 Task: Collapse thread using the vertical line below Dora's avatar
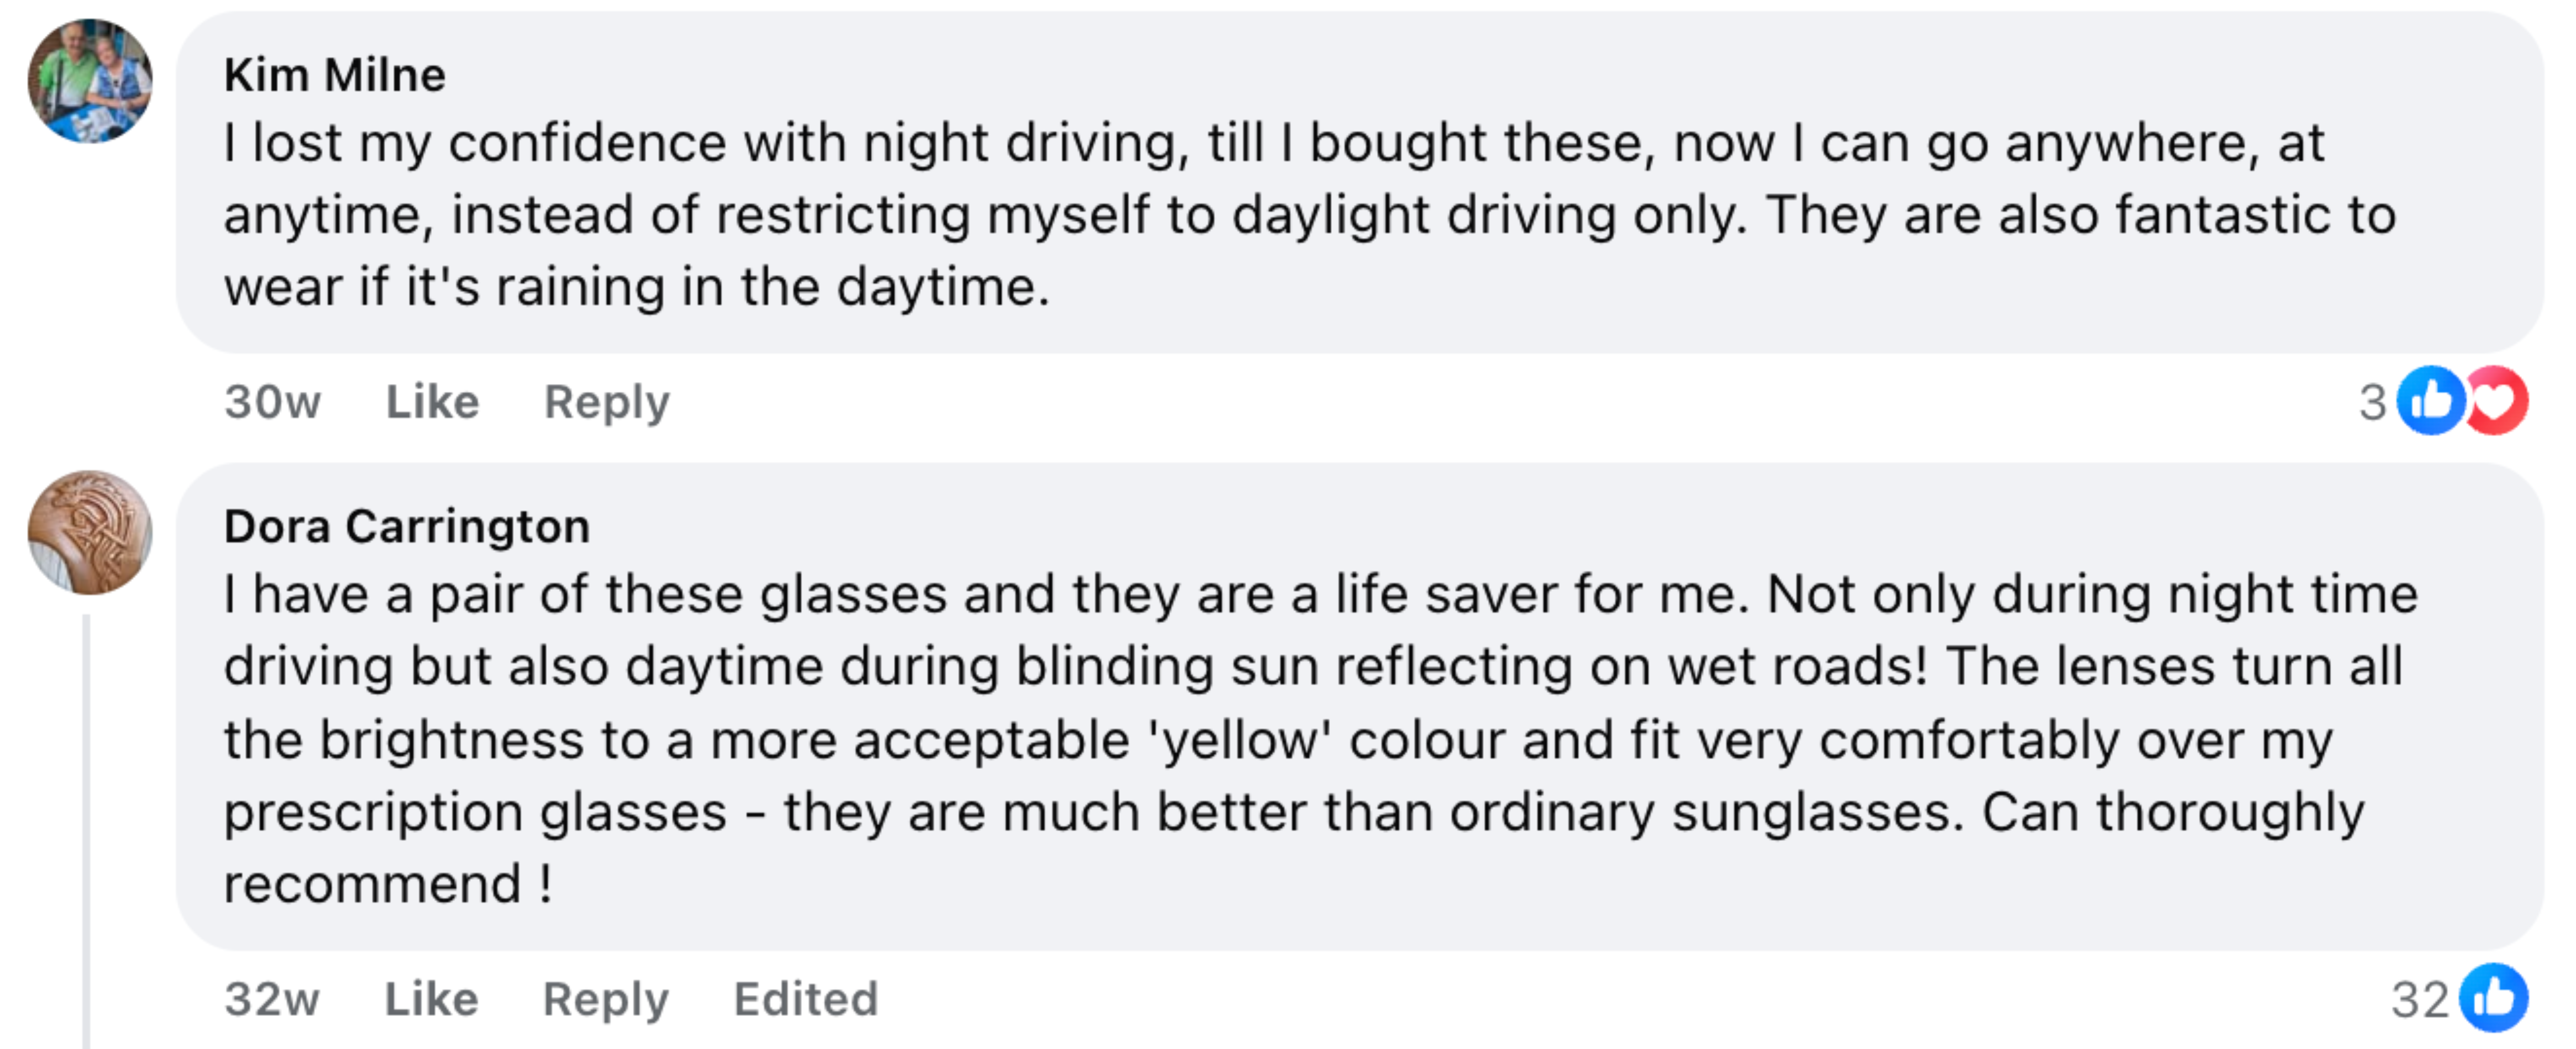click(x=87, y=829)
